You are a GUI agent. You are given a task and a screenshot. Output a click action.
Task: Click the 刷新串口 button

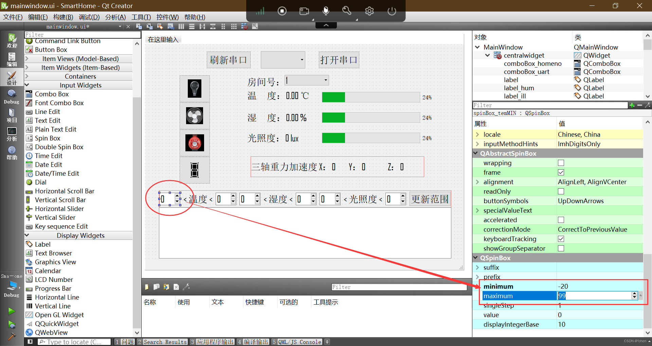[229, 60]
